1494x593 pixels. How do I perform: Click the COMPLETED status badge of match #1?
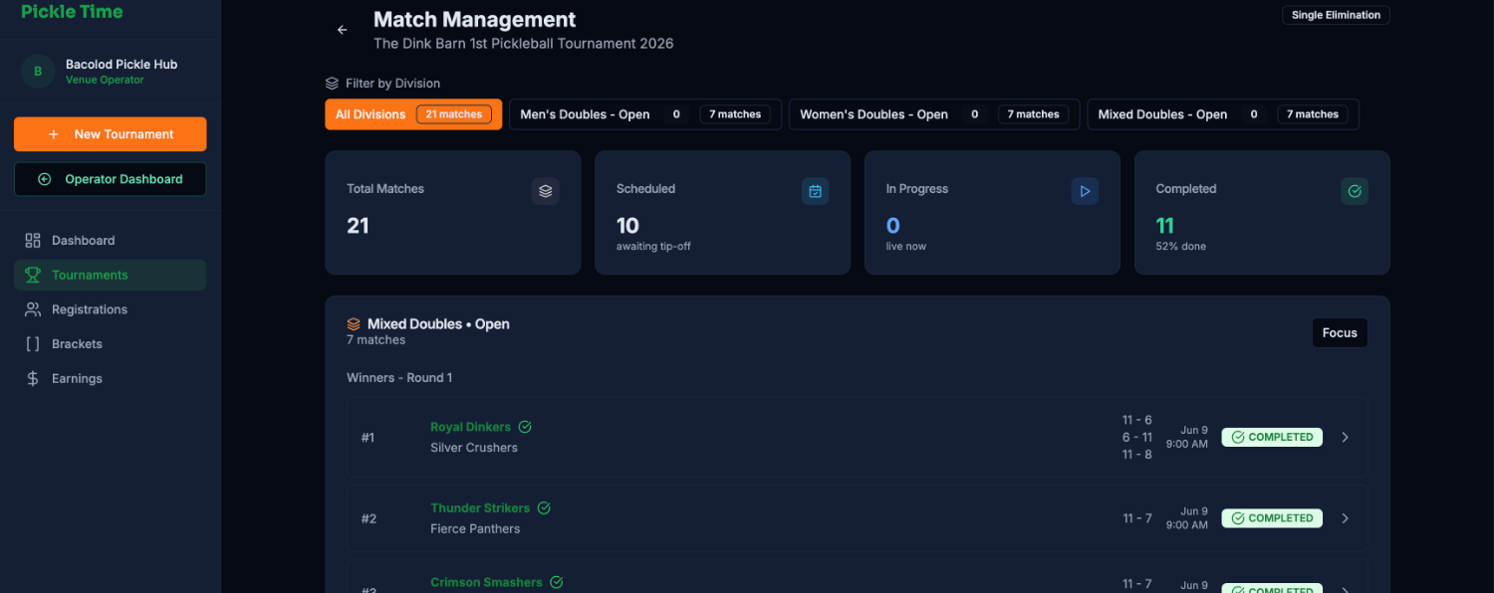tap(1272, 437)
